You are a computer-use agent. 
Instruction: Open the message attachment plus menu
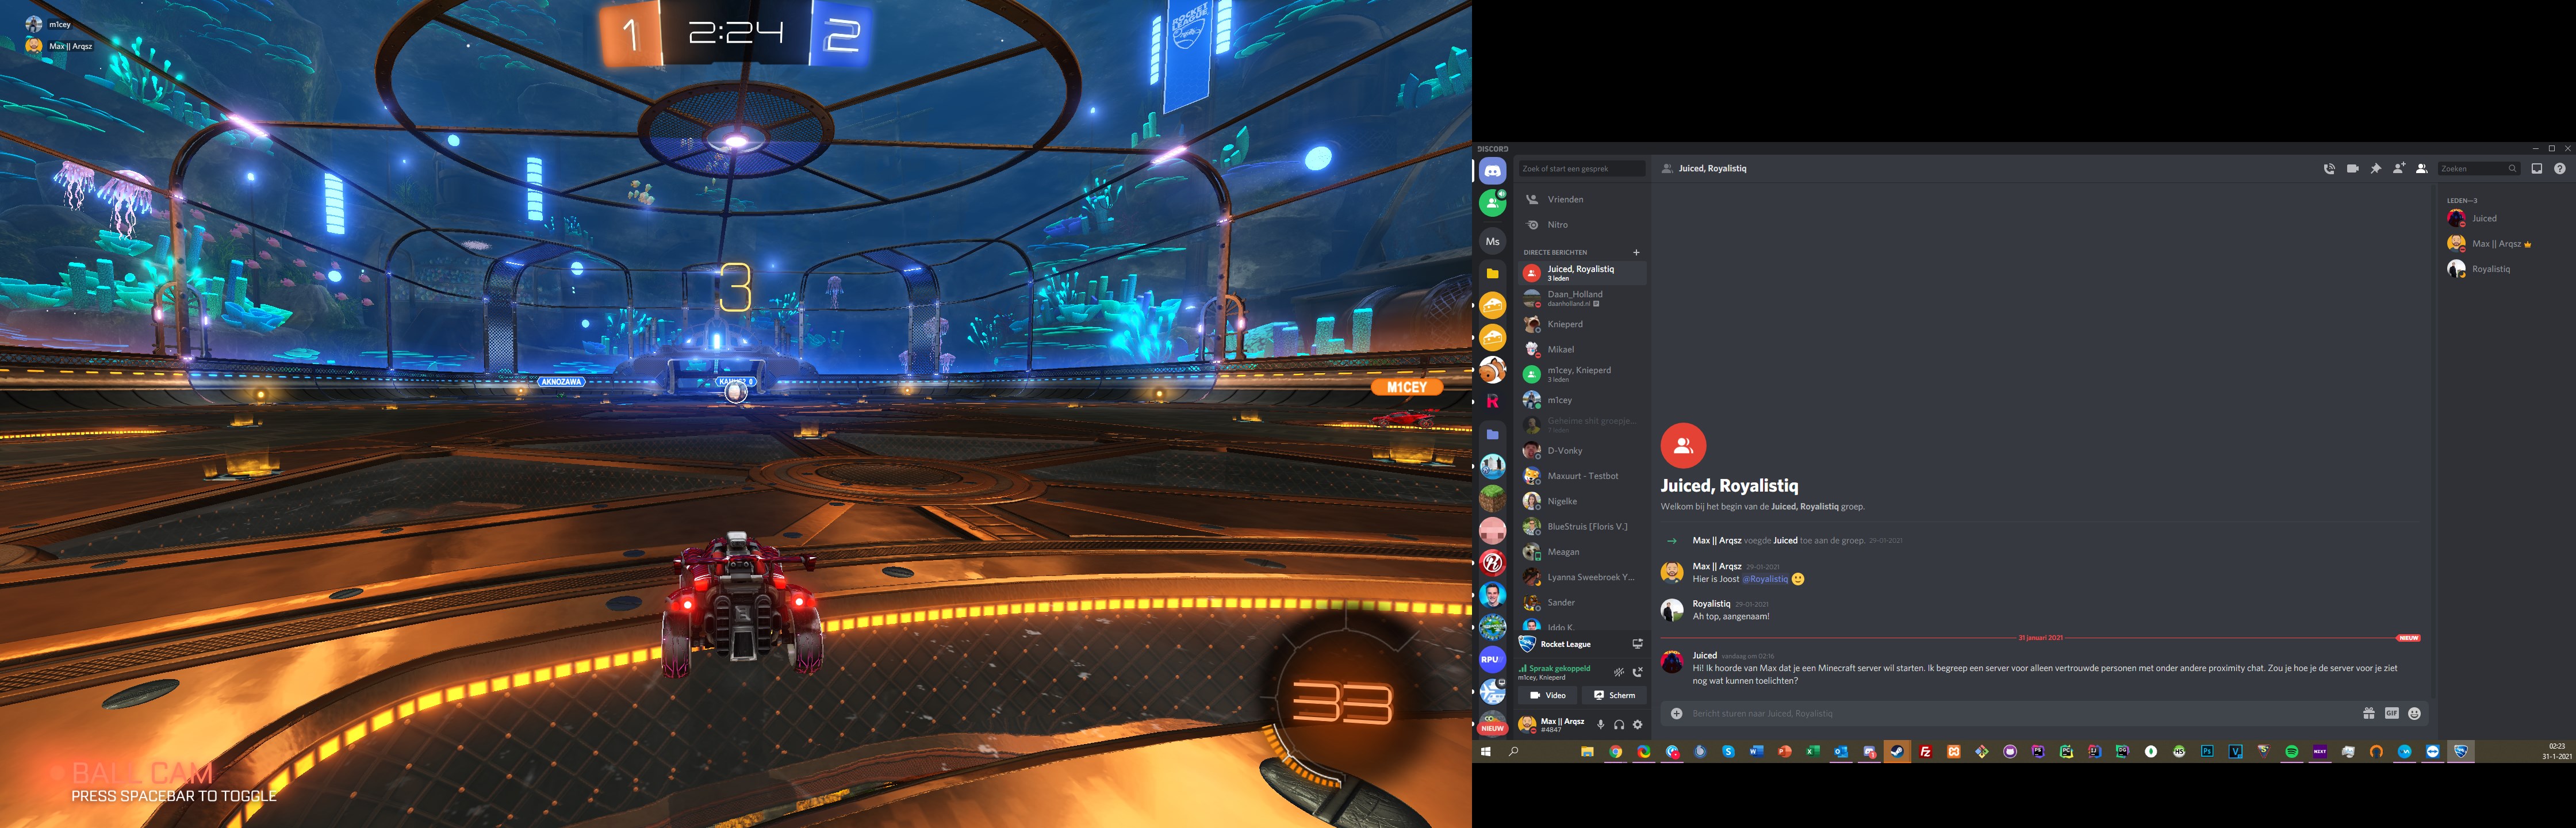click(x=1677, y=713)
